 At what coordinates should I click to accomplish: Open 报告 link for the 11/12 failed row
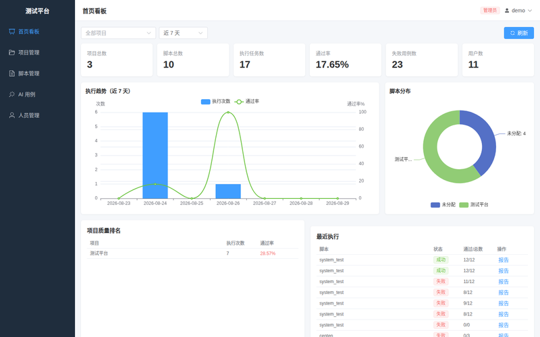tap(504, 282)
